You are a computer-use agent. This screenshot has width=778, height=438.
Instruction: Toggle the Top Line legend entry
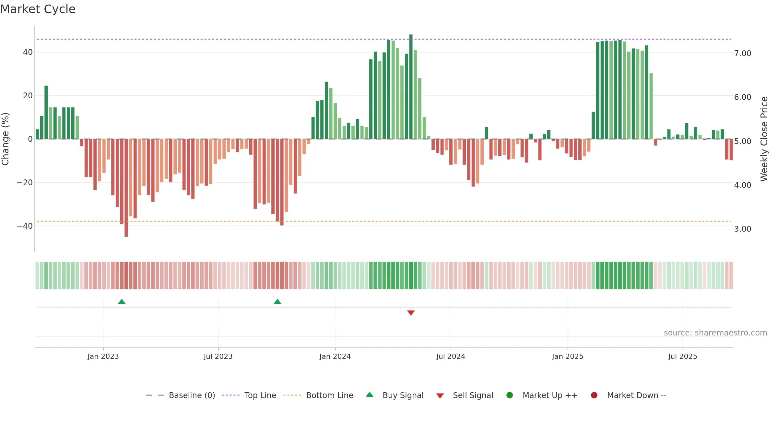click(249, 395)
